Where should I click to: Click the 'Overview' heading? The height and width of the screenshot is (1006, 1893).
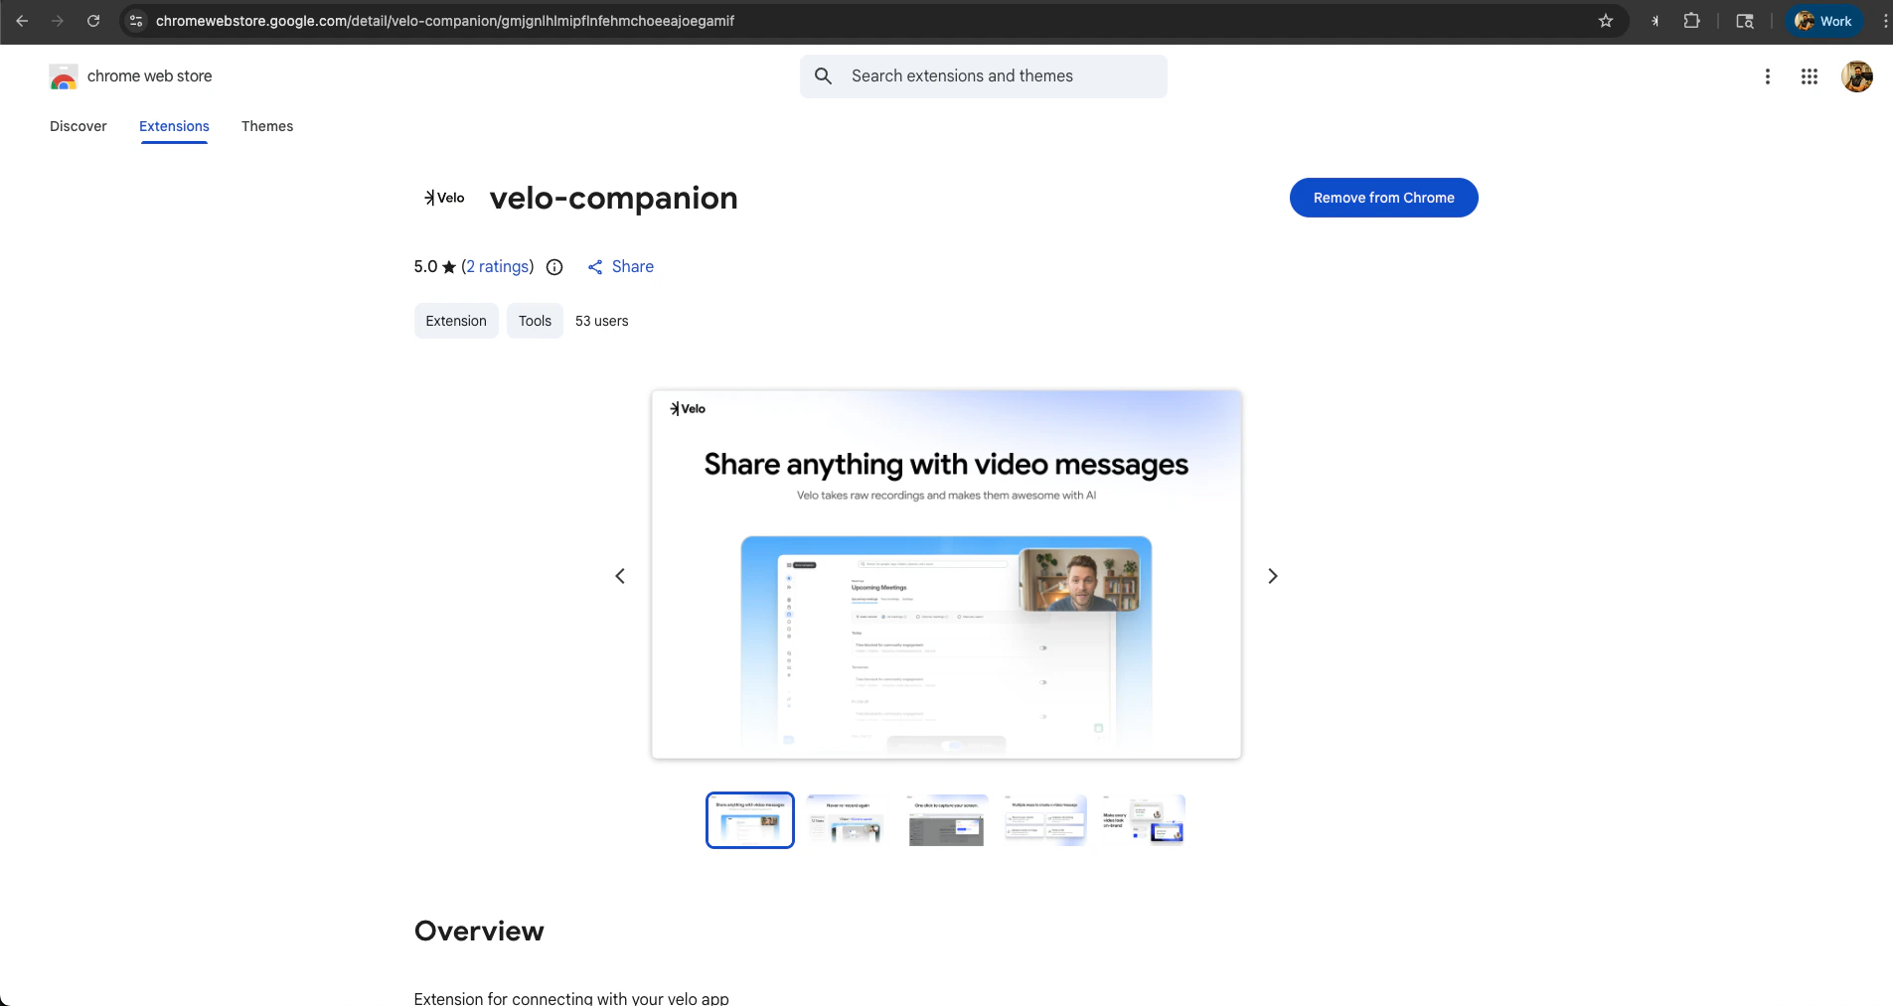coord(479,931)
